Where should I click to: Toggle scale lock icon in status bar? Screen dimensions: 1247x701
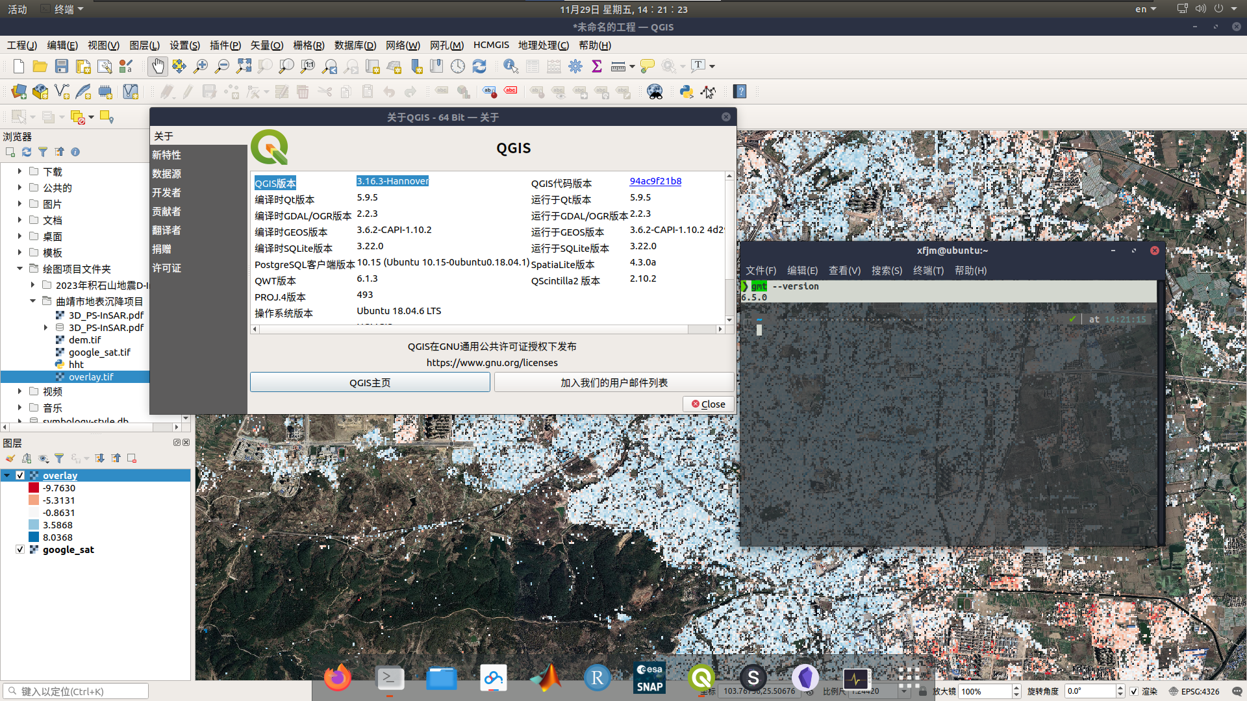point(922,691)
